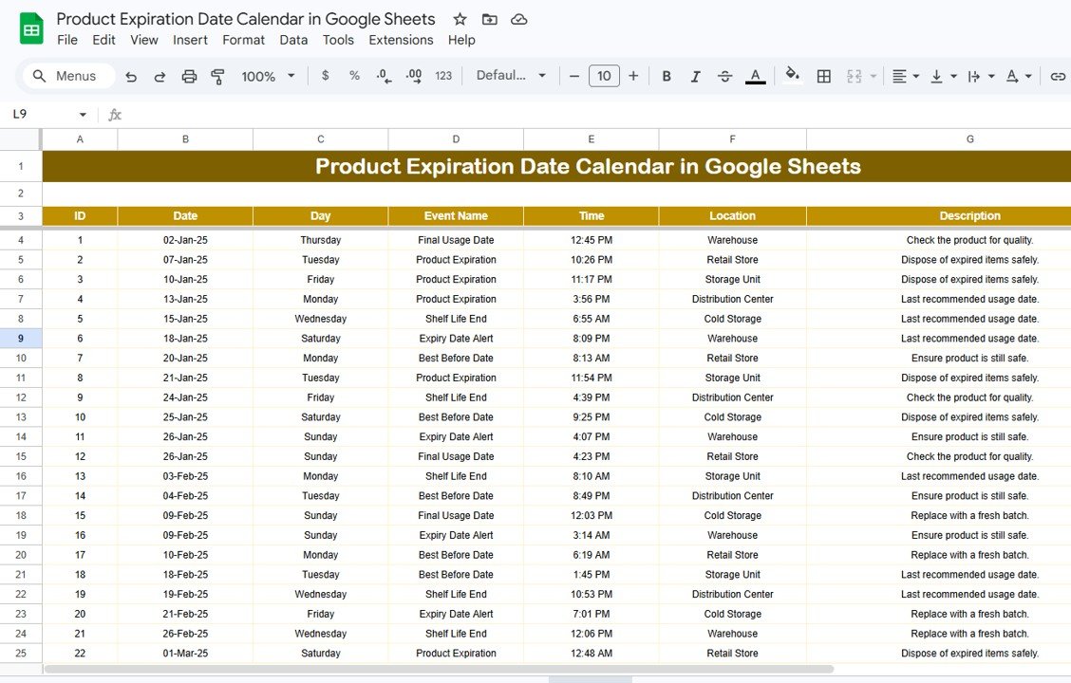Open the Extensions menu
This screenshot has width=1071, height=683.
[x=401, y=40]
